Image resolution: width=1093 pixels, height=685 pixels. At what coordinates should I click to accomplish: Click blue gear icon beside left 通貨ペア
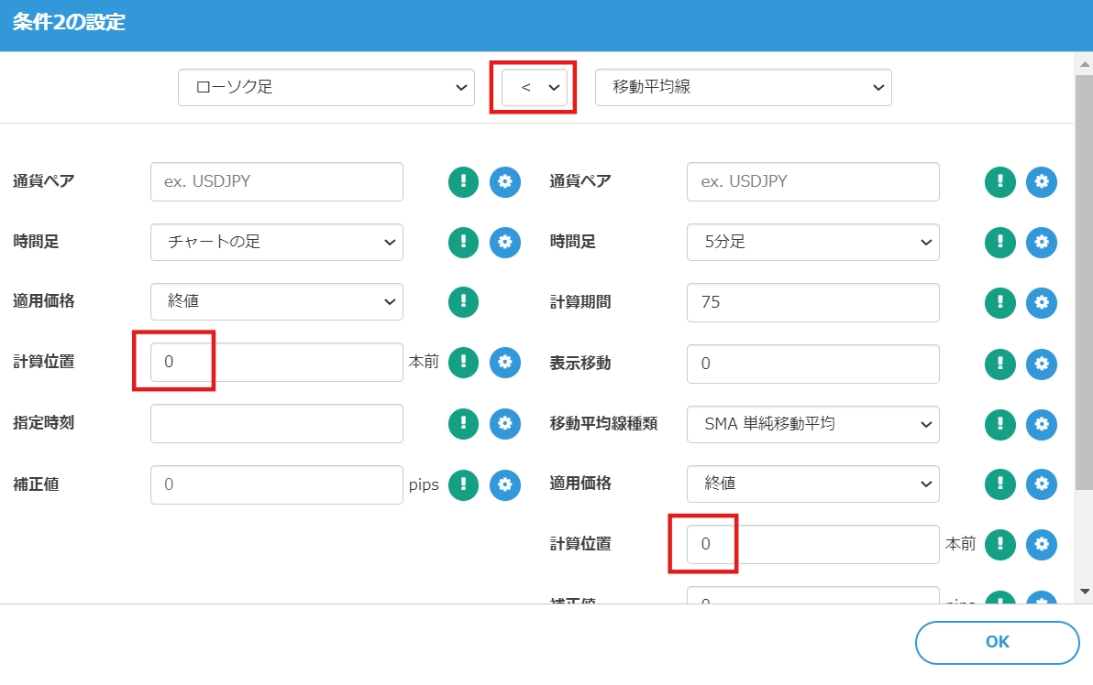[x=504, y=181]
